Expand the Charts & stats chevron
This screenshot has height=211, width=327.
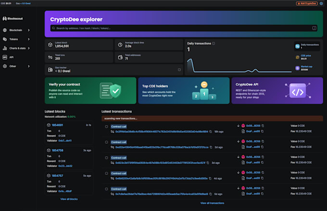[29, 48]
